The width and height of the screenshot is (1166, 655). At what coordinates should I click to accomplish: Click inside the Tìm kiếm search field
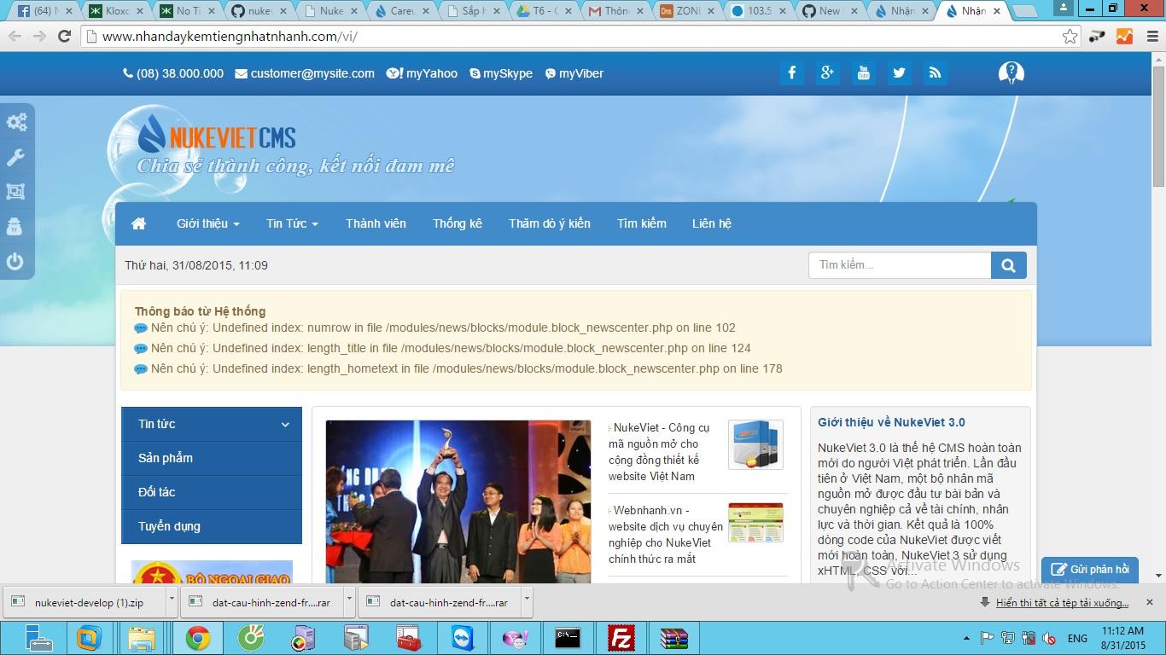pyautogui.click(x=896, y=265)
